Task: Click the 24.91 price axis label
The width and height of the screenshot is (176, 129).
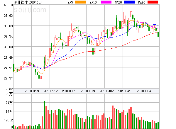Action: pos(9,68)
